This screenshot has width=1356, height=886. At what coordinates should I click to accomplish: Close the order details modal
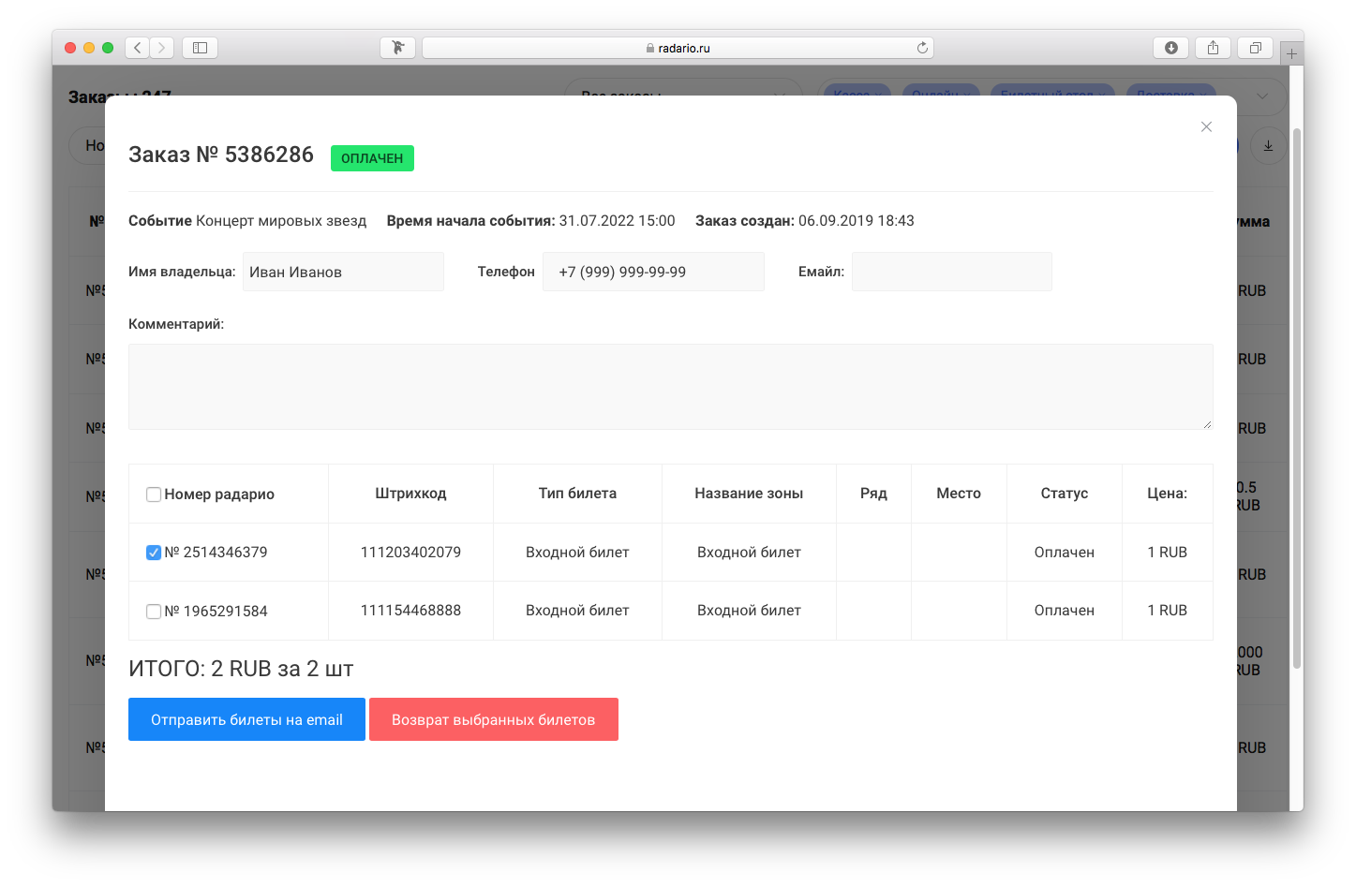click(x=1206, y=126)
